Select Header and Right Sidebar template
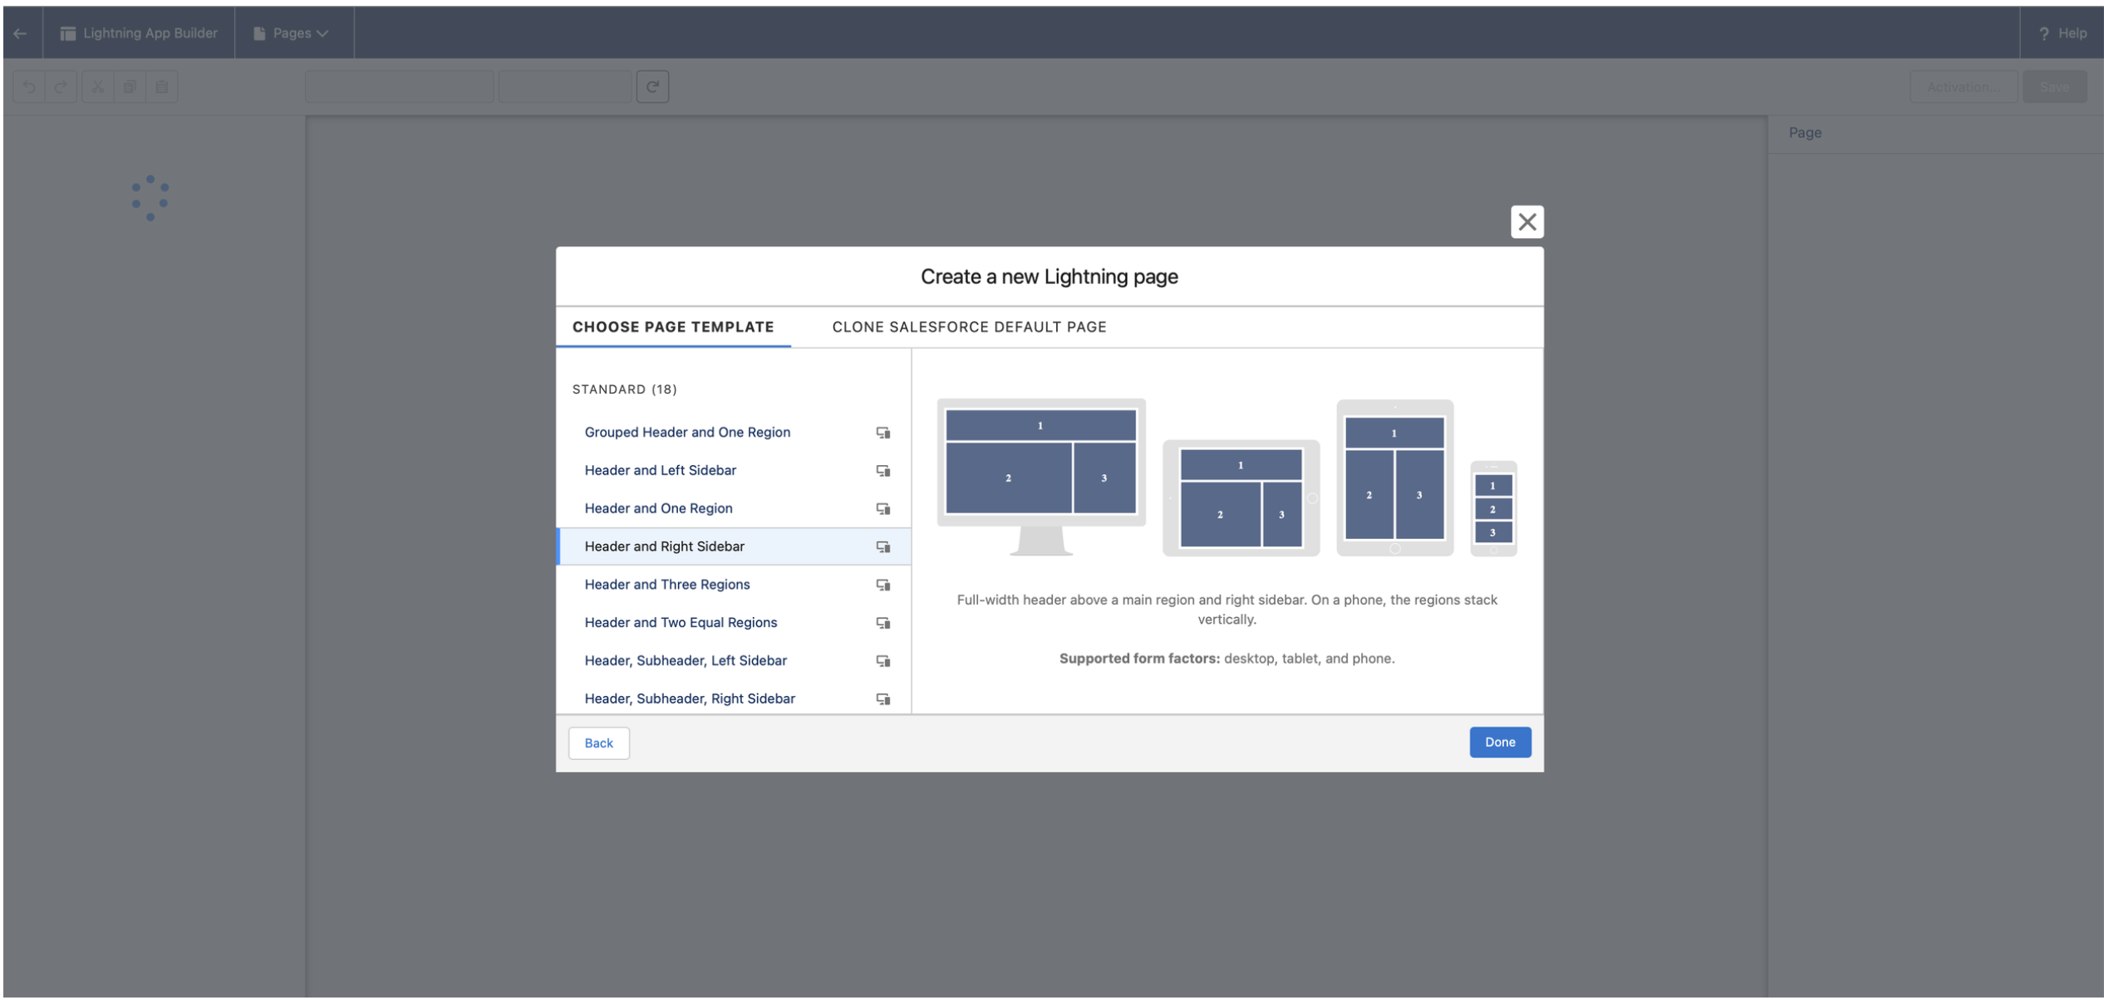 click(x=734, y=547)
